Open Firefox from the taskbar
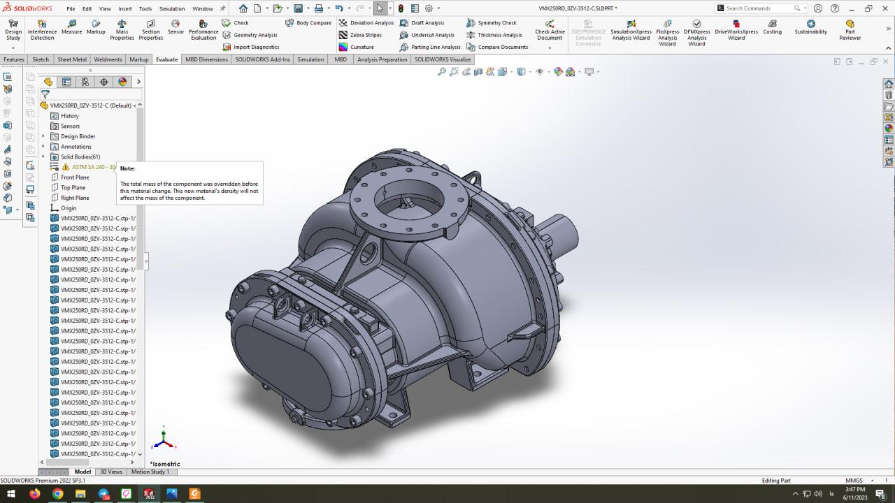Viewport: 895px width, 503px height. 34,494
